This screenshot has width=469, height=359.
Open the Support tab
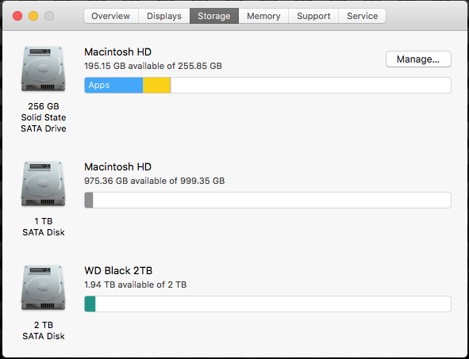coord(313,16)
